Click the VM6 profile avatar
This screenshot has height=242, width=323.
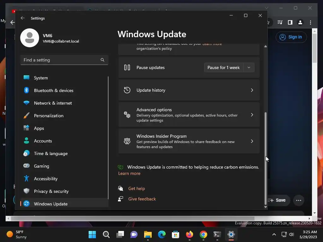click(30, 38)
